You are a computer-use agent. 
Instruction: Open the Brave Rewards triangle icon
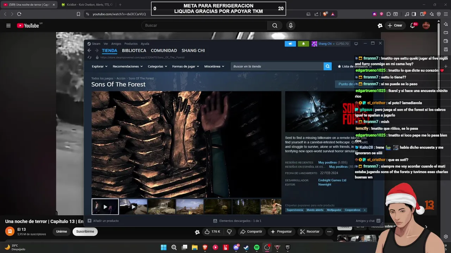(333, 14)
